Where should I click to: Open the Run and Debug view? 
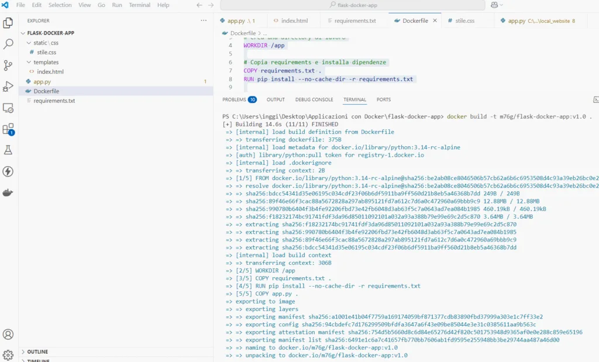(8, 87)
